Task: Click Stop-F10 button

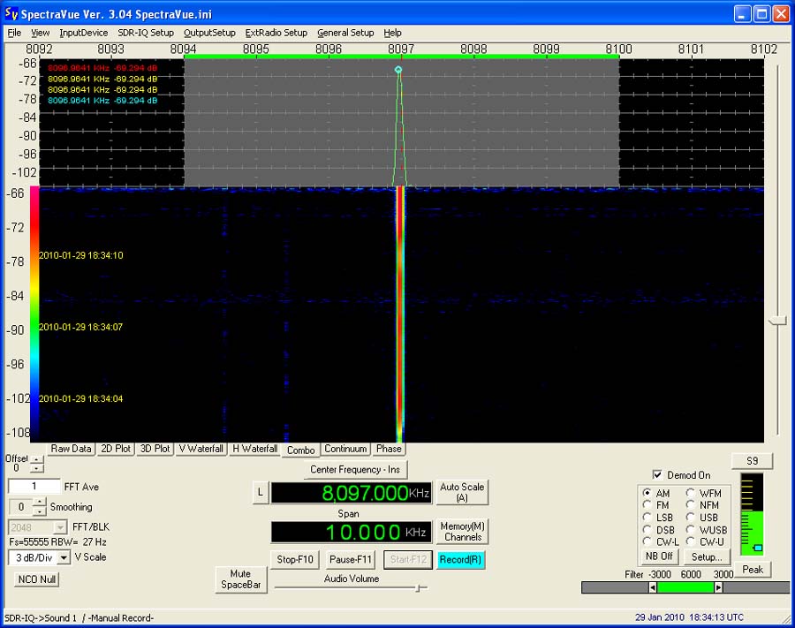Action: tap(295, 560)
